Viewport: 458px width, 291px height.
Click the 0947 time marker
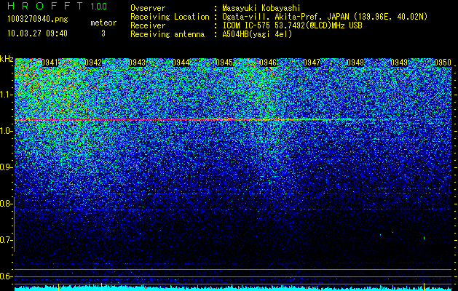[x=312, y=63]
